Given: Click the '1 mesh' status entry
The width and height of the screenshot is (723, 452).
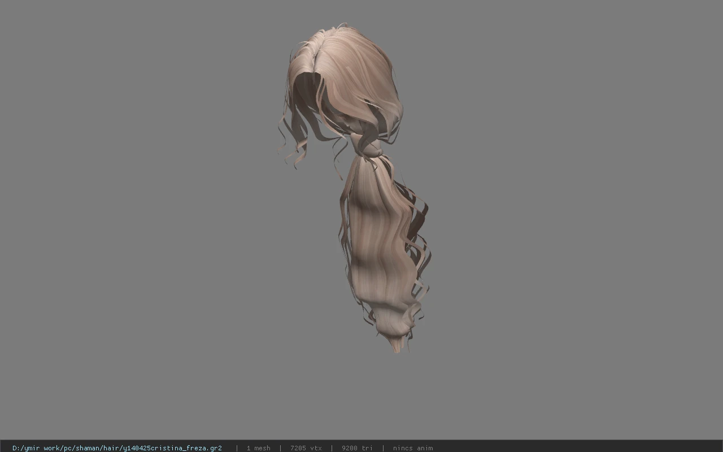Looking at the screenshot, I should coord(258,448).
